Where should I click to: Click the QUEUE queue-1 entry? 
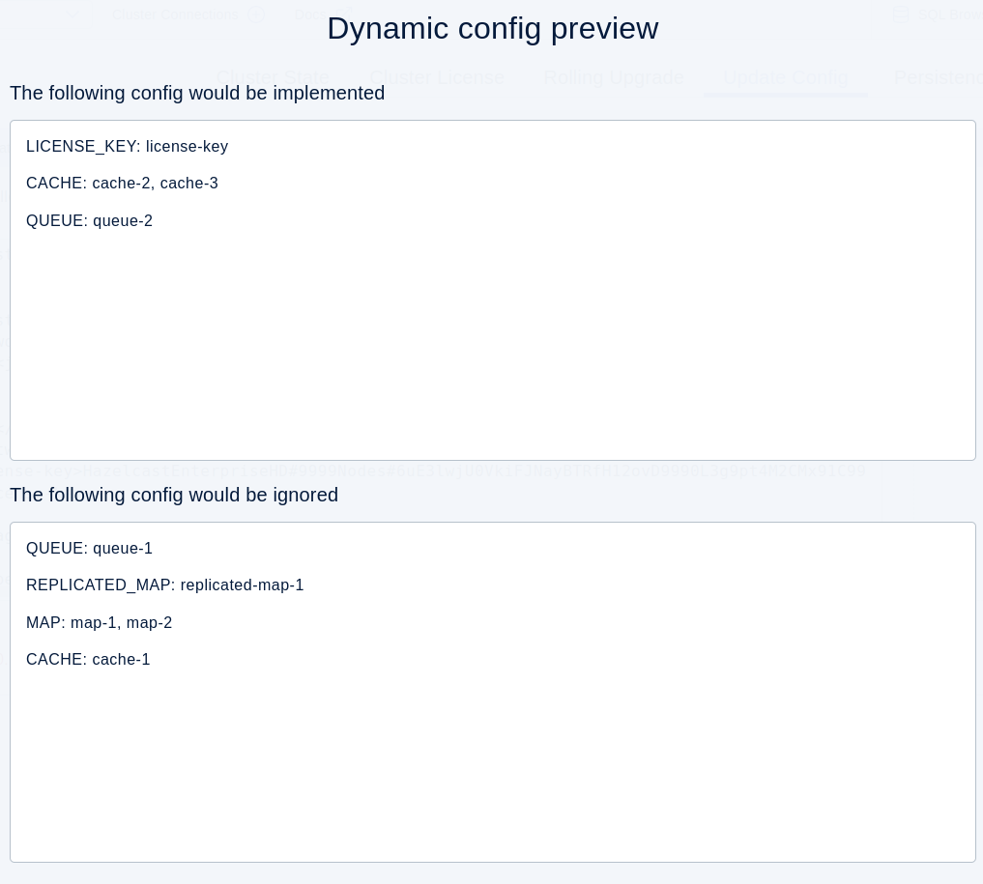point(89,548)
